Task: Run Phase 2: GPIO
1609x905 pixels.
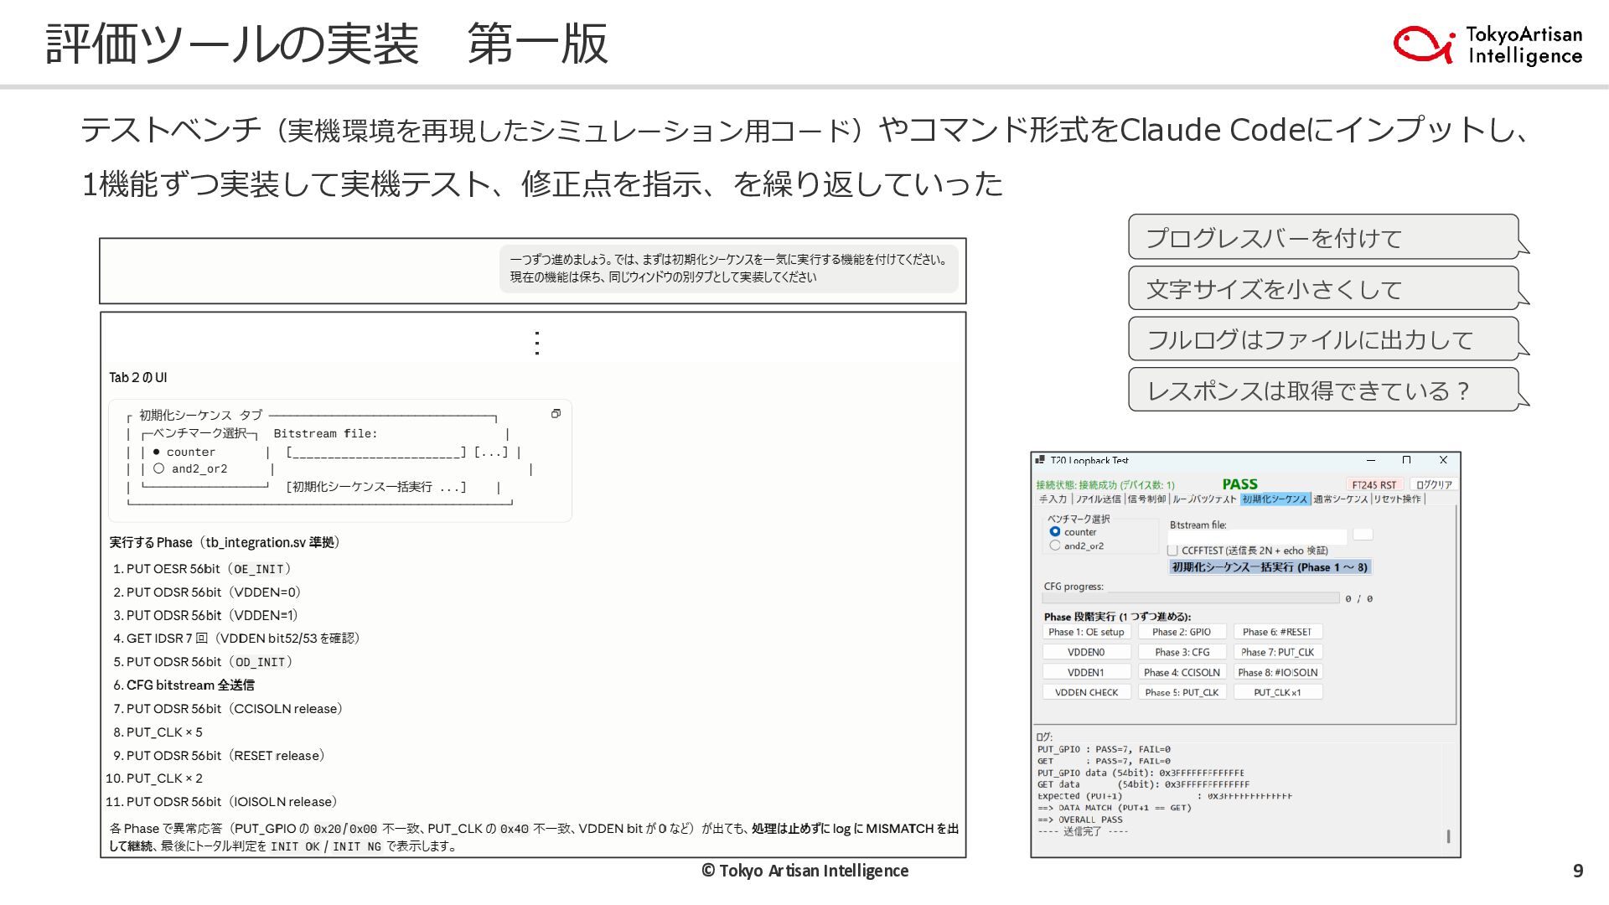Action: [x=1182, y=632]
